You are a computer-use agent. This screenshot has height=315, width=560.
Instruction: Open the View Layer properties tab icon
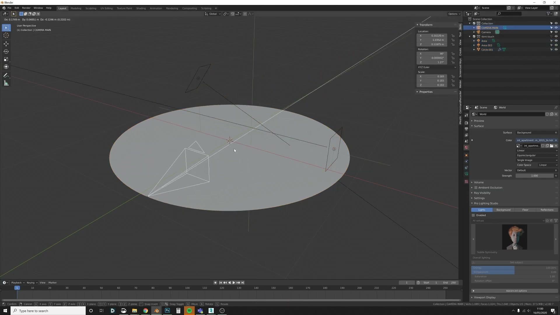(466, 135)
